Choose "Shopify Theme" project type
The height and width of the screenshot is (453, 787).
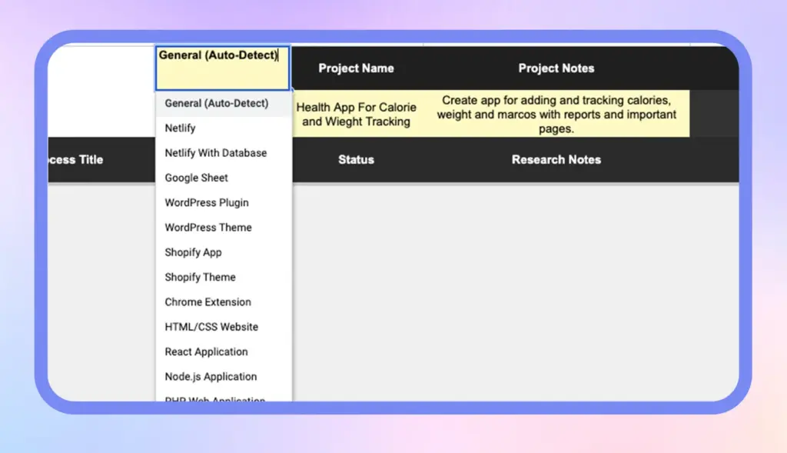200,277
